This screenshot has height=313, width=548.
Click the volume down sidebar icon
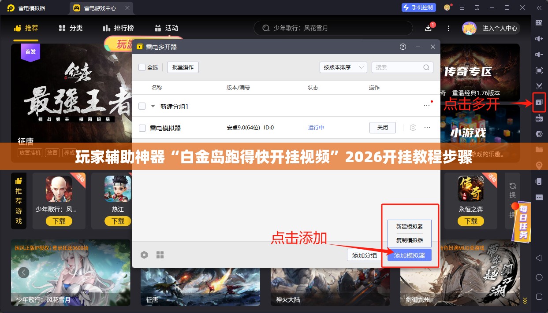pyautogui.click(x=539, y=55)
